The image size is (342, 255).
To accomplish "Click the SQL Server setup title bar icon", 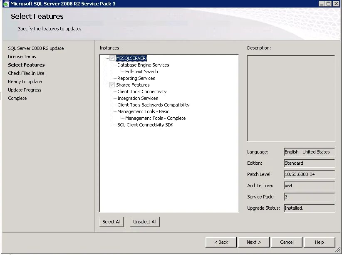I will tap(6, 4).
